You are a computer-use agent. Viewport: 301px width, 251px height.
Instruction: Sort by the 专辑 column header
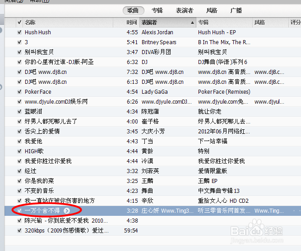pos(224,23)
